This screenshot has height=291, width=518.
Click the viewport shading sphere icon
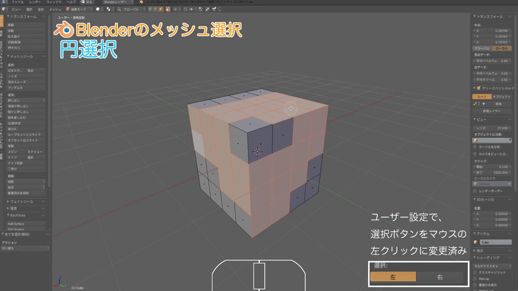click(x=98, y=9)
